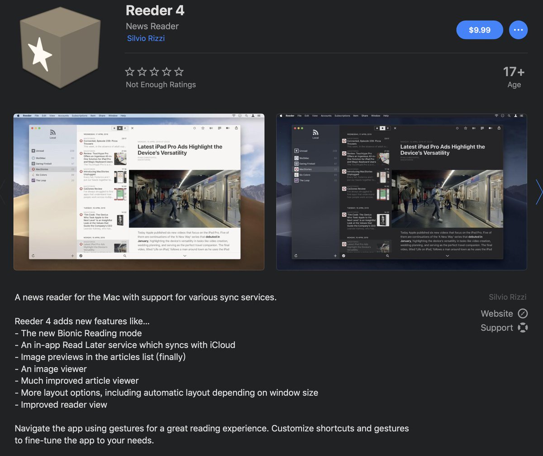Viewport: 543px width, 456px height.
Task: Open the Share menu in dark screenshot
Action: coord(365,115)
